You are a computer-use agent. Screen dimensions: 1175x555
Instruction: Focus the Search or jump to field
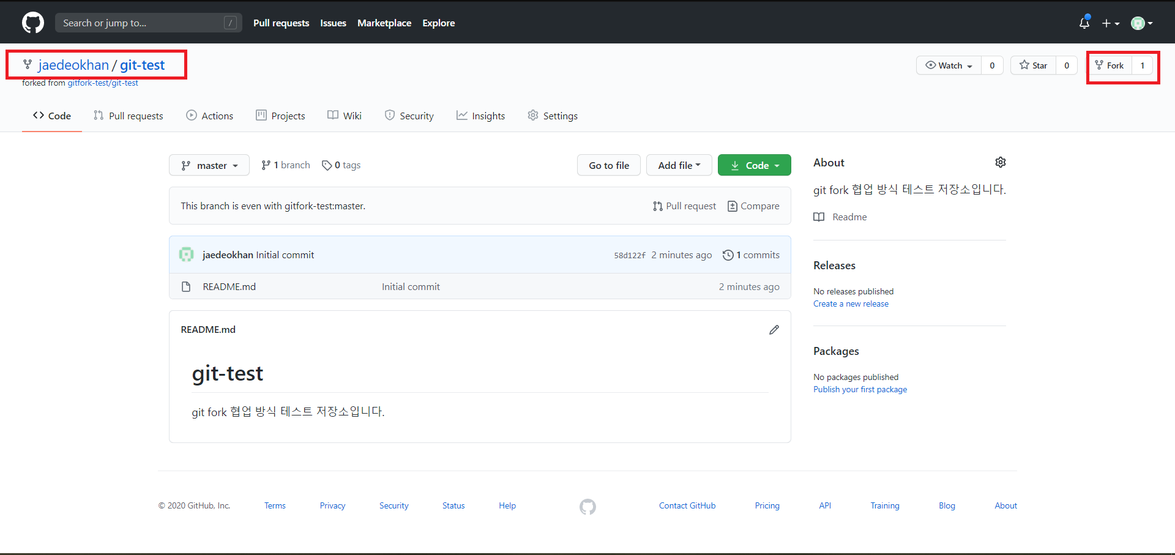point(149,23)
